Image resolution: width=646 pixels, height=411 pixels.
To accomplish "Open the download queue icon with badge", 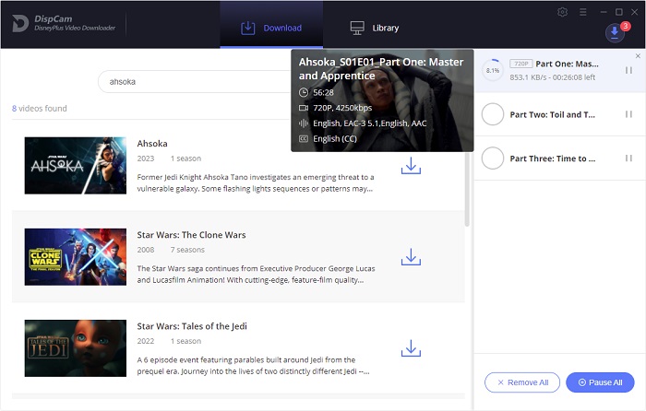I will pos(615,32).
